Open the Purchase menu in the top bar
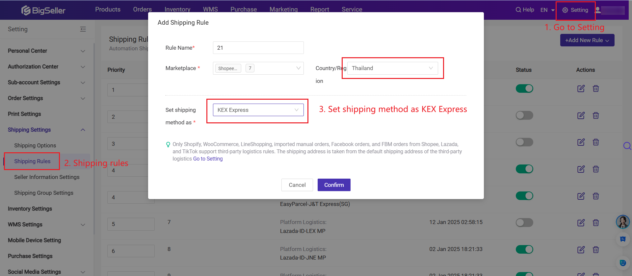The width and height of the screenshot is (632, 276). click(244, 10)
